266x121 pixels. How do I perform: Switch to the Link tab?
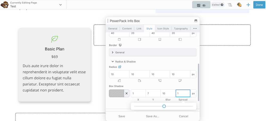pos(139,28)
